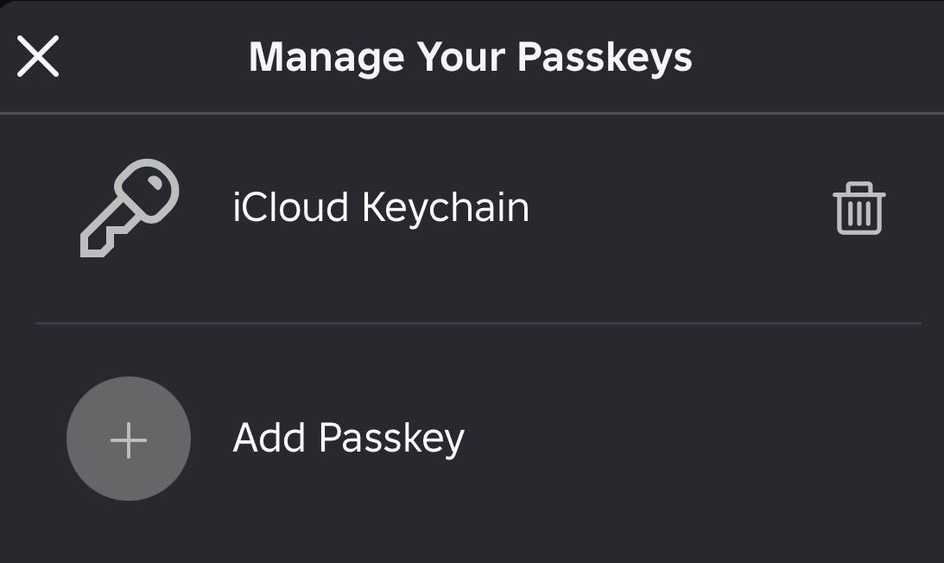The image size is (944, 563).
Task: Select the passkey key-shaped icon
Action: point(130,208)
